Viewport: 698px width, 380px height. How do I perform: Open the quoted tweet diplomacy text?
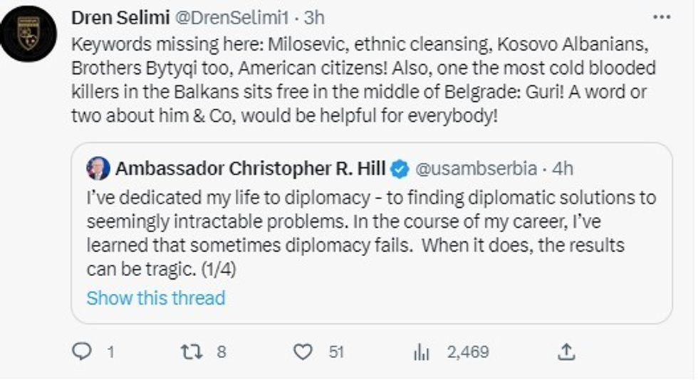coord(370,233)
